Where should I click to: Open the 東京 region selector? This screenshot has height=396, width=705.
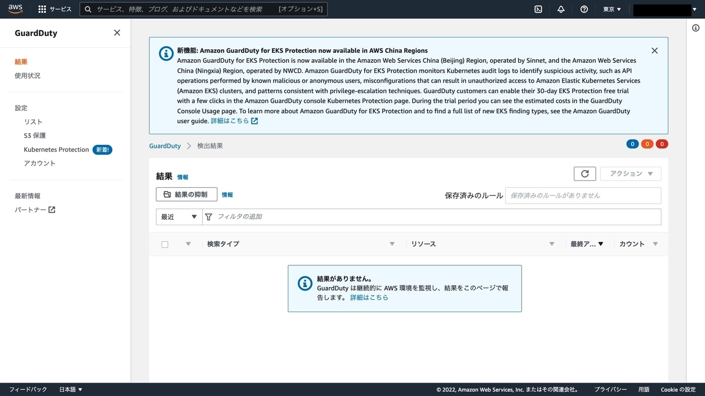tap(611, 9)
